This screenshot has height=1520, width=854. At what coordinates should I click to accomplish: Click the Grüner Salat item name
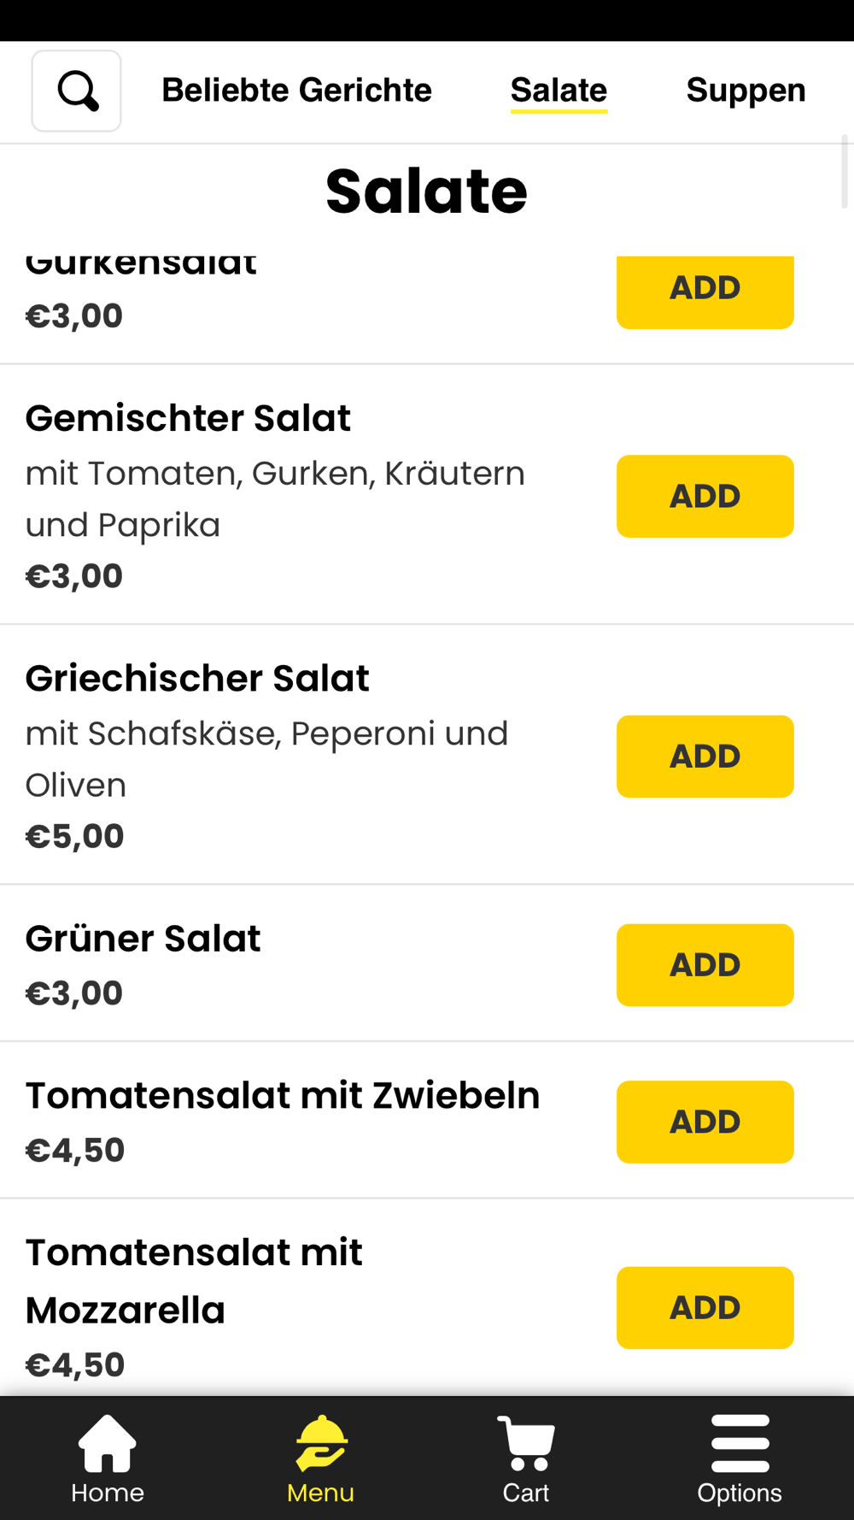pos(143,938)
